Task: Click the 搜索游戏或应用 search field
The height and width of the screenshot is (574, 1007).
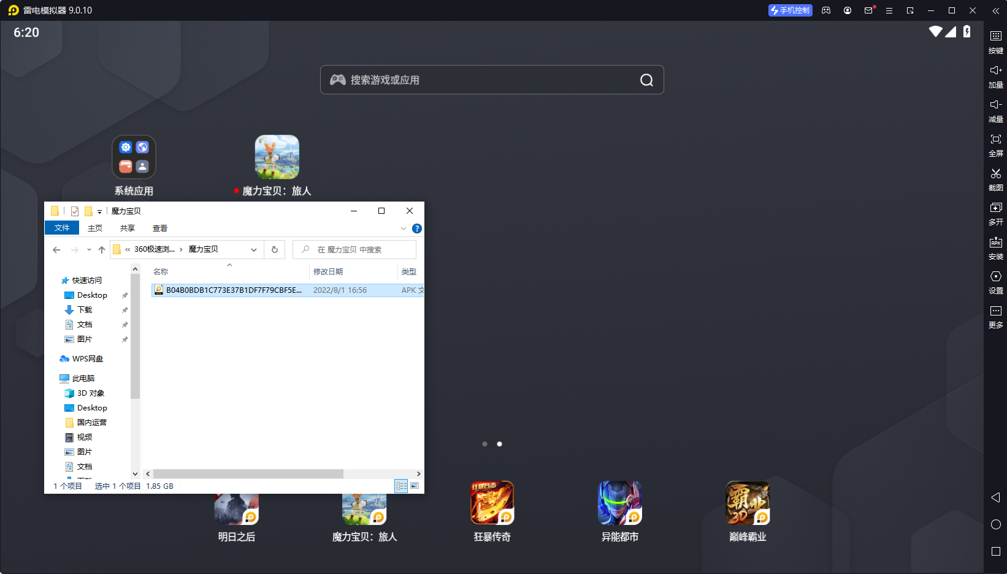Action: tap(492, 80)
